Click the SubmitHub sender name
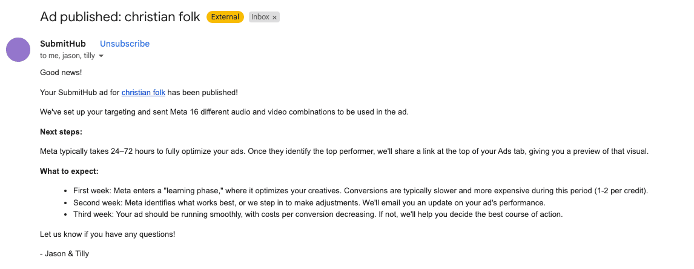This screenshot has height=269, width=694. coord(63,44)
